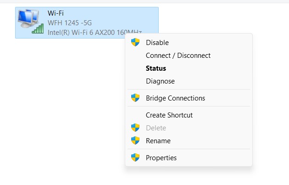Choose Disable from the context menu
The height and width of the screenshot is (185, 289).
coord(157,43)
